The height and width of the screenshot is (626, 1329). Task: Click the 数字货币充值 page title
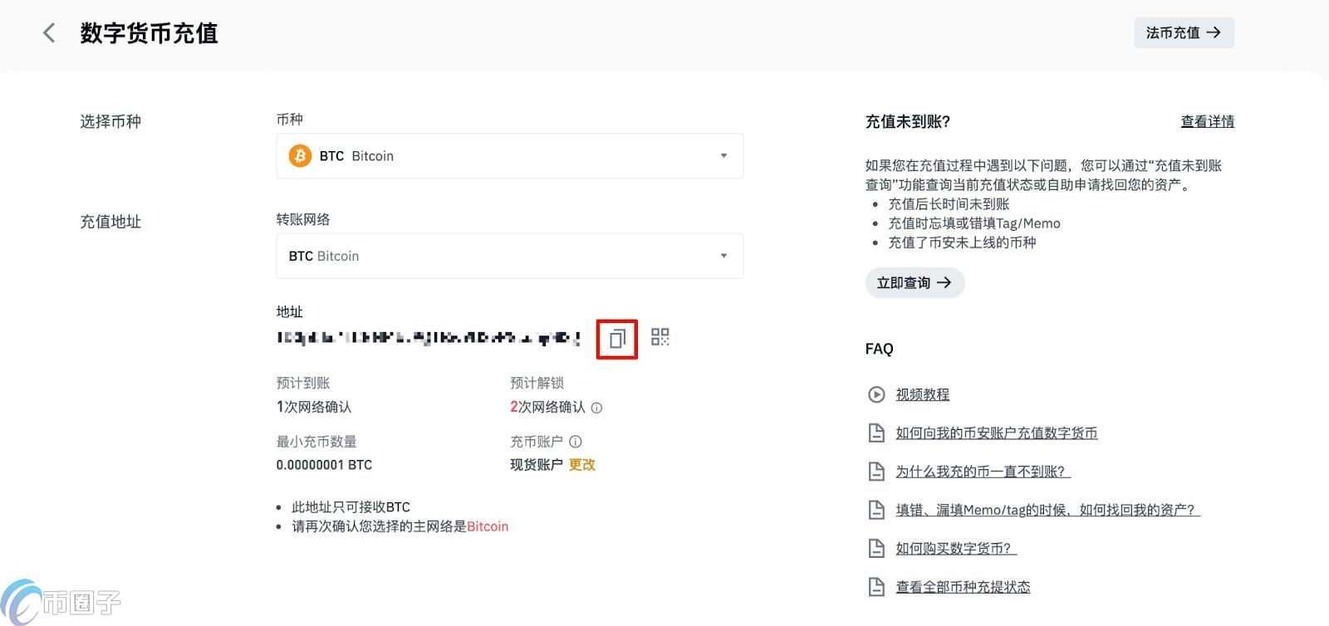149,33
